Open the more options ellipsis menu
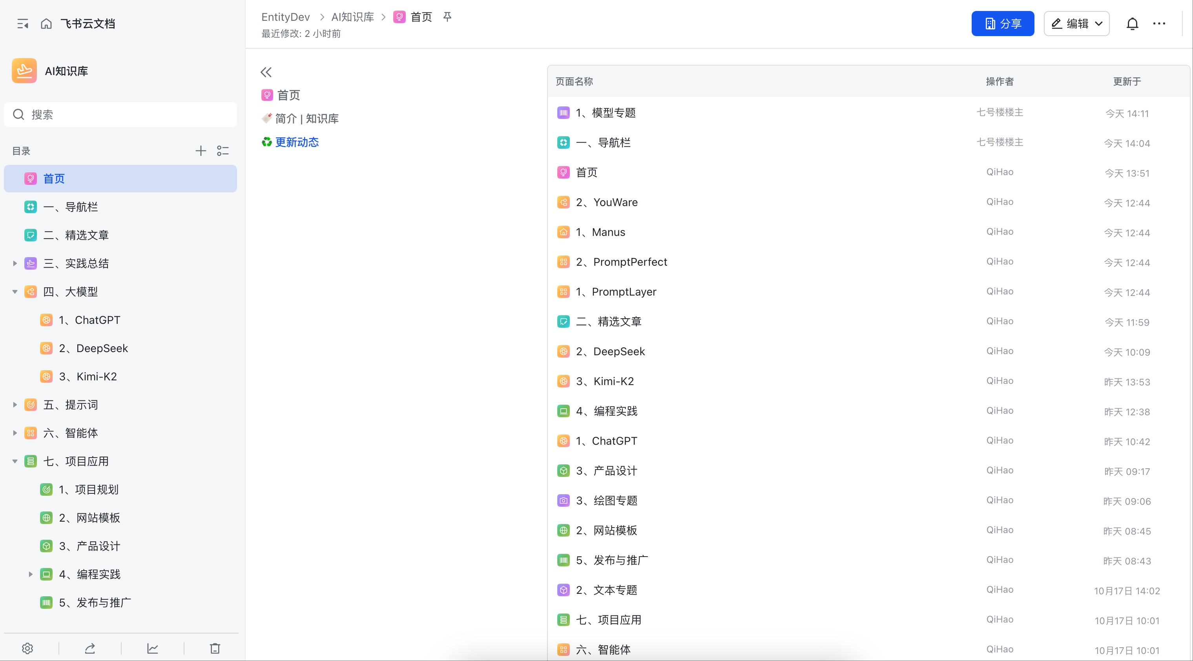This screenshot has width=1193, height=661. click(x=1159, y=24)
